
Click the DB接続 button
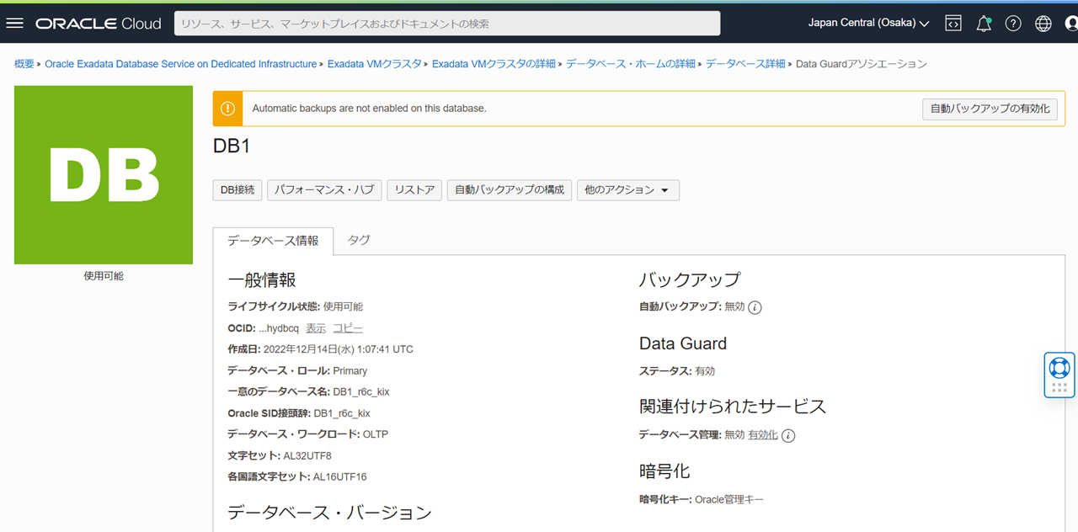click(237, 190)
